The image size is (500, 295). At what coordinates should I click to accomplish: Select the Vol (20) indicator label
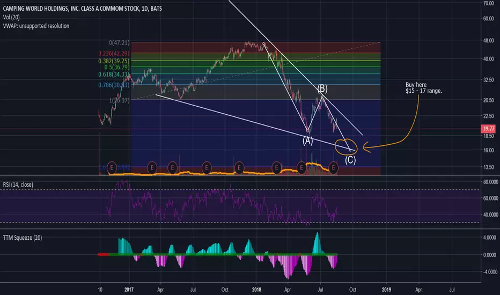[x=11, y=17]
